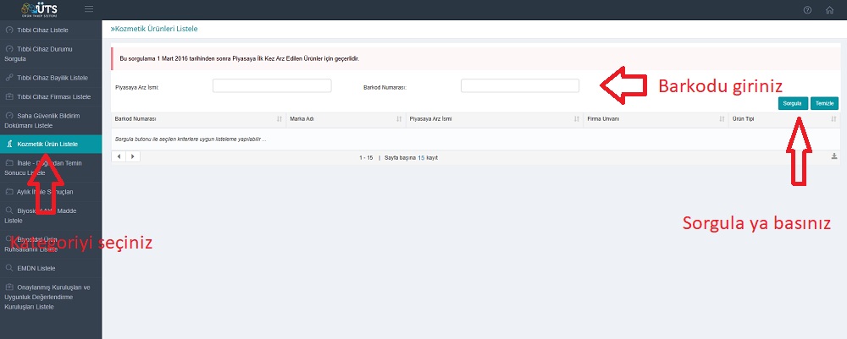The width and height of the screenshot is (847, 339).
Task: Go to previous page with left arrow
Action: pos(119,156)
